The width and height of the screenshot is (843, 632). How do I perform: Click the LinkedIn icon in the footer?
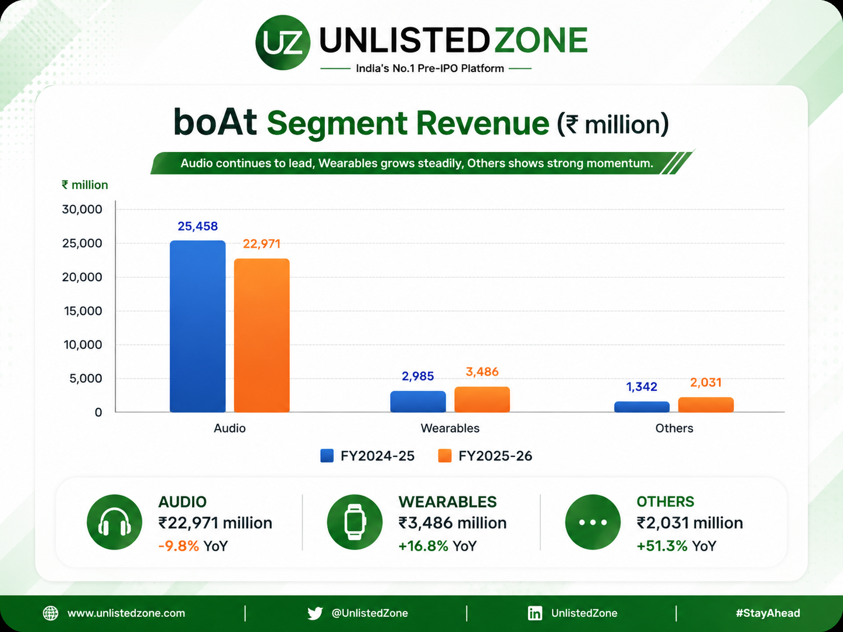535,613
